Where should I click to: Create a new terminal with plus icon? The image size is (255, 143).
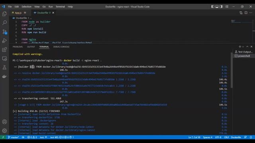point(240,47)
